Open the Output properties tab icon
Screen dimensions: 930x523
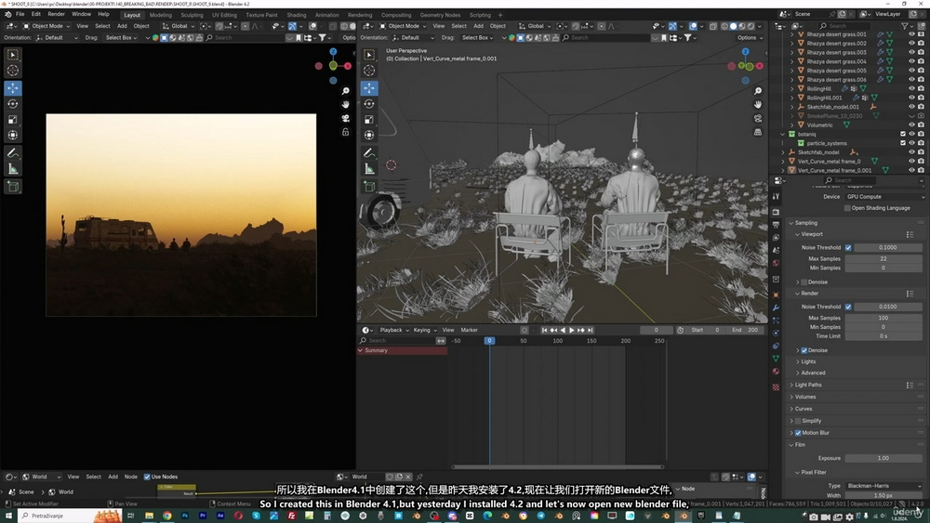(776, 225)
